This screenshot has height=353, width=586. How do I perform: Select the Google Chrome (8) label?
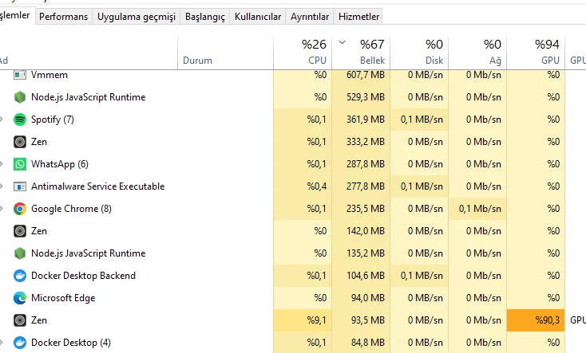71,209
